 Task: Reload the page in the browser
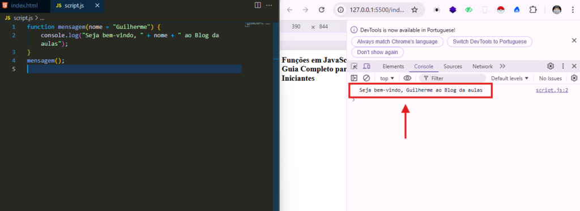[x=322, y=10]
